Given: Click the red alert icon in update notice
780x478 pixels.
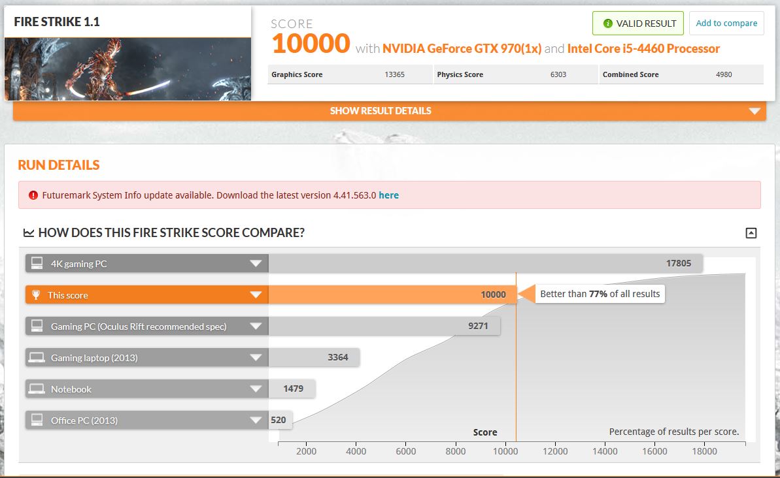Looking at the screenshot, I should (33, 195).
